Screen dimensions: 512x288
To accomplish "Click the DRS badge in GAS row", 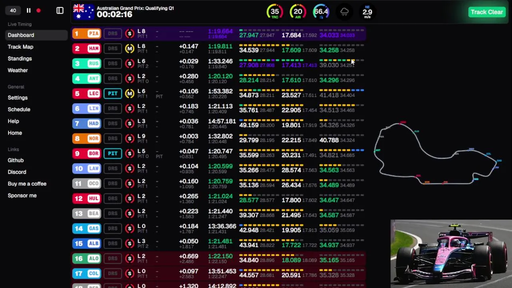I will (x=112, y=228).
